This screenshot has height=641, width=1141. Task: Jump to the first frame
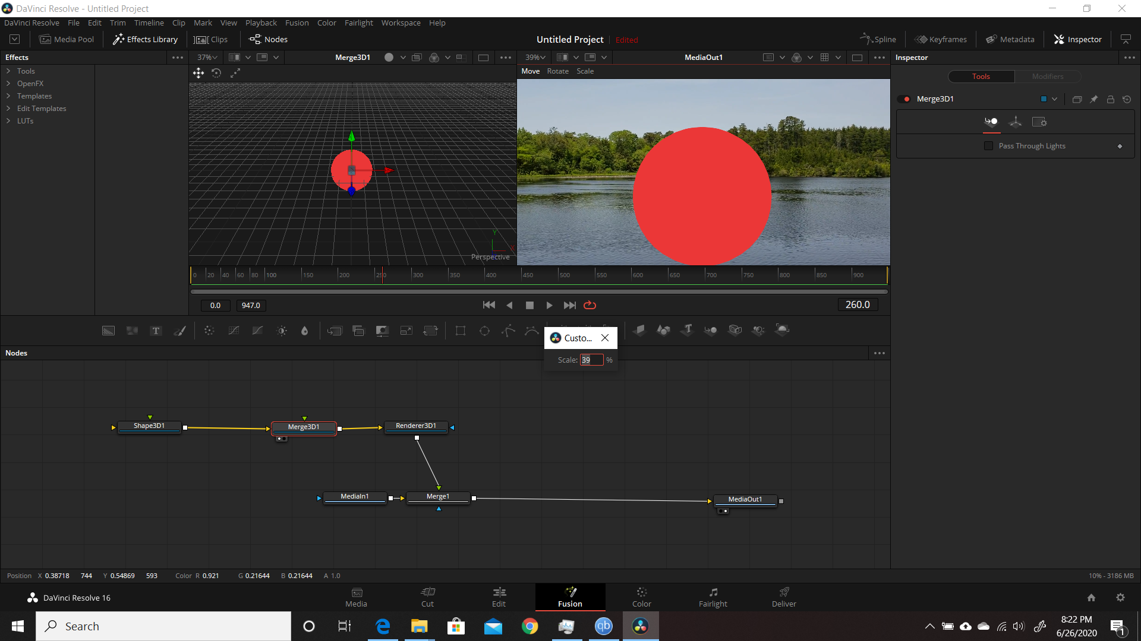[489, 305]
